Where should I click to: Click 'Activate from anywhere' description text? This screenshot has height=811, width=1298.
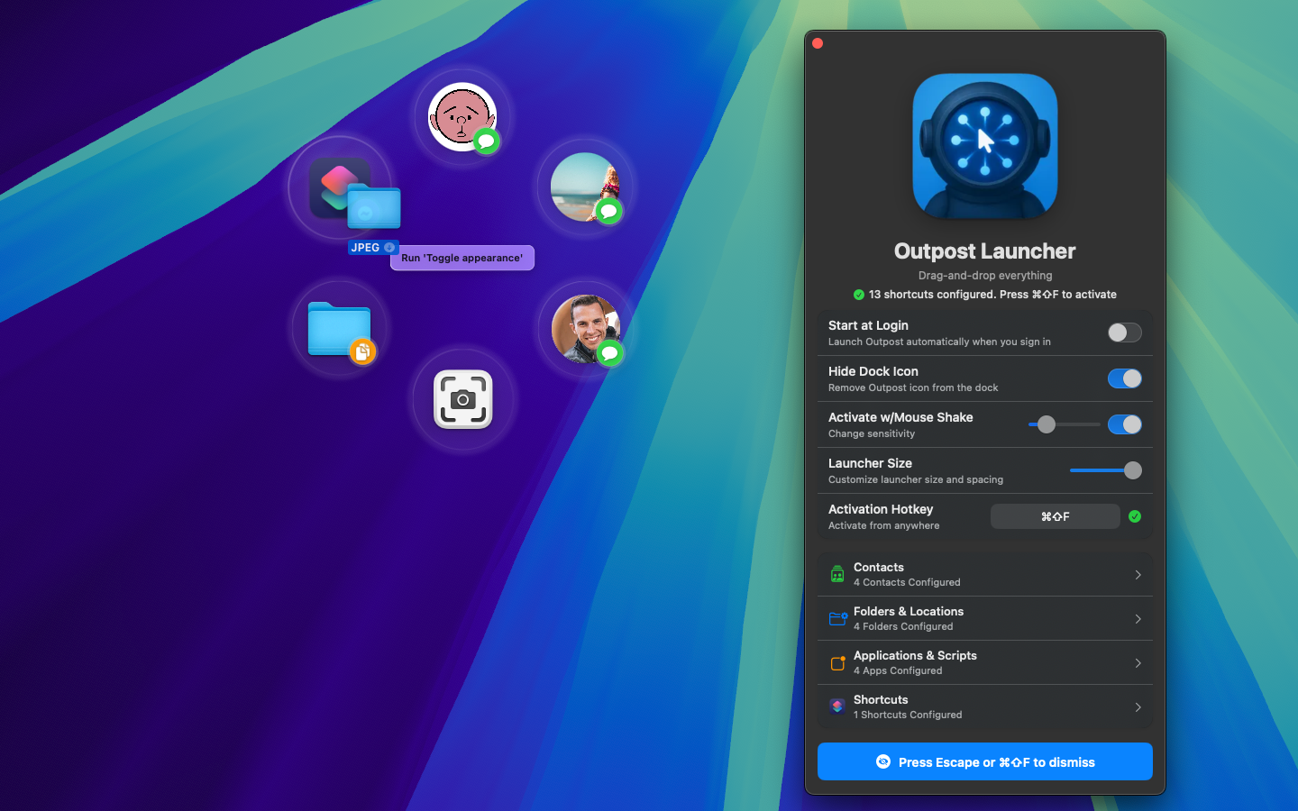point(883,526)
